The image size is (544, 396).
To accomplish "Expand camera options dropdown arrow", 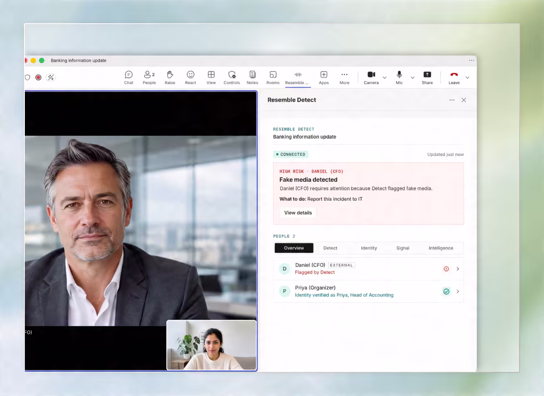I will (x=384, y=77).
